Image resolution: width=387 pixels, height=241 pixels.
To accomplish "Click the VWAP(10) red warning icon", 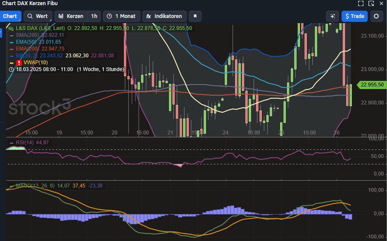I will 19,62.
